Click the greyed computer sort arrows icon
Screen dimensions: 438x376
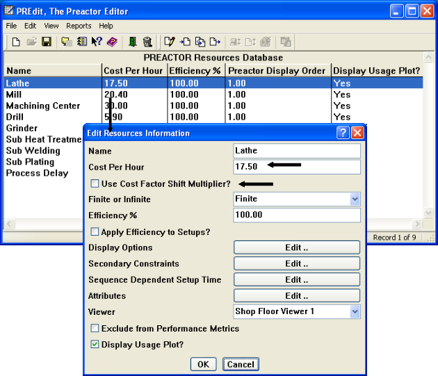tap(235, 42)
